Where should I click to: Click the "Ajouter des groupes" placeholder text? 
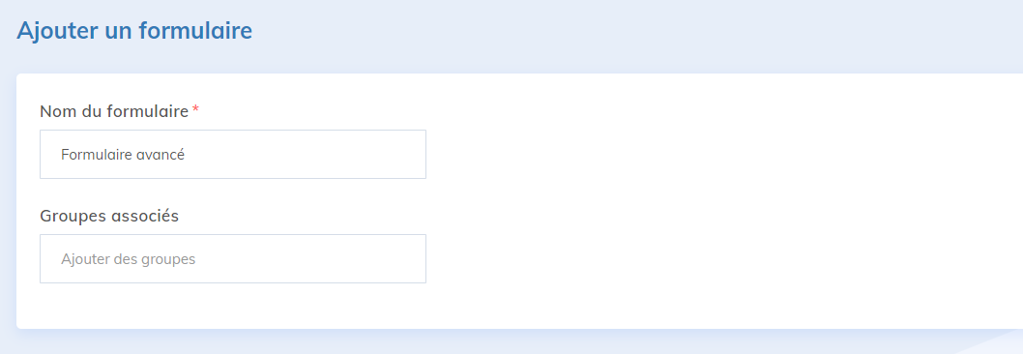pyautogui.click(x=129, y=259)
